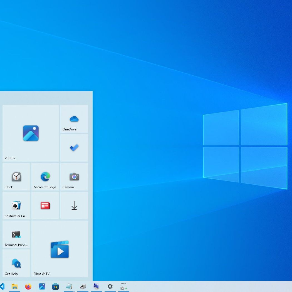Switch to Notepad in the taskbar

[x=69, y=286]
